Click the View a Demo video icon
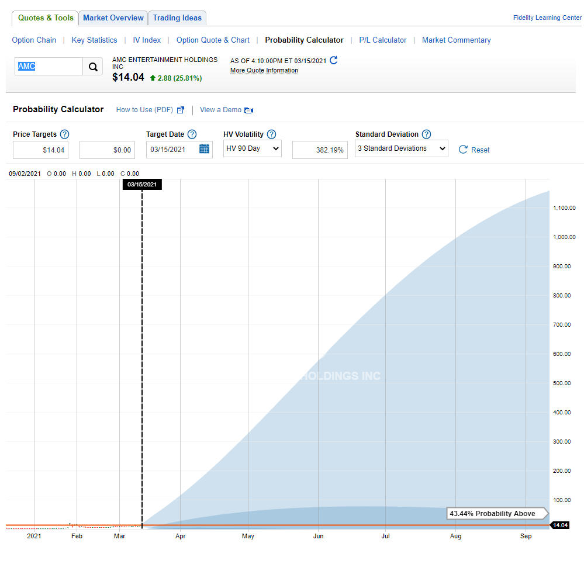This screenshot has height=564, width=584. point(248,110)
